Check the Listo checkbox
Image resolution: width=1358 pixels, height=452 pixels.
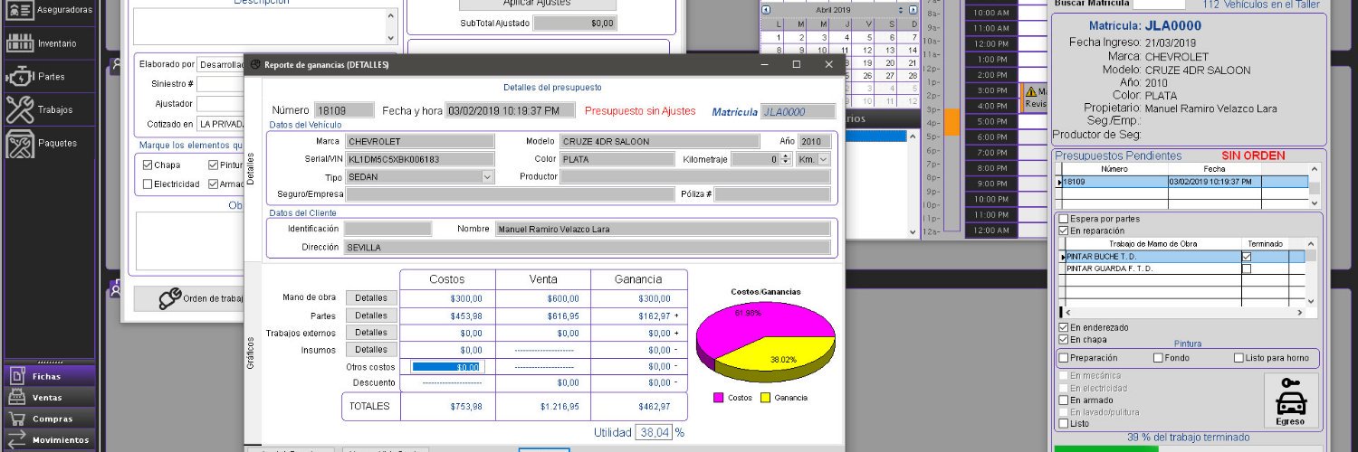coord(1064,423)
